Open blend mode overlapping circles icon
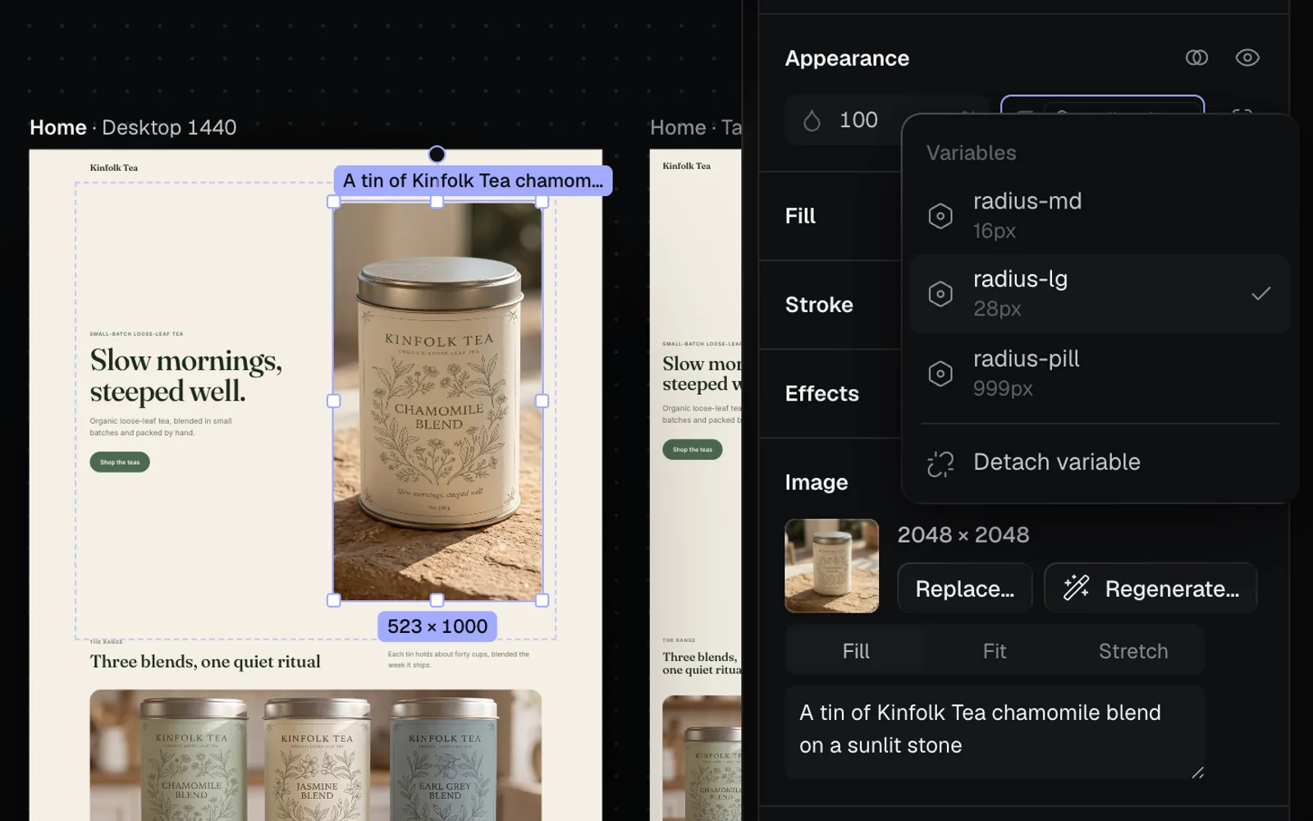 pyautogui.click(x=1196, y=57)
